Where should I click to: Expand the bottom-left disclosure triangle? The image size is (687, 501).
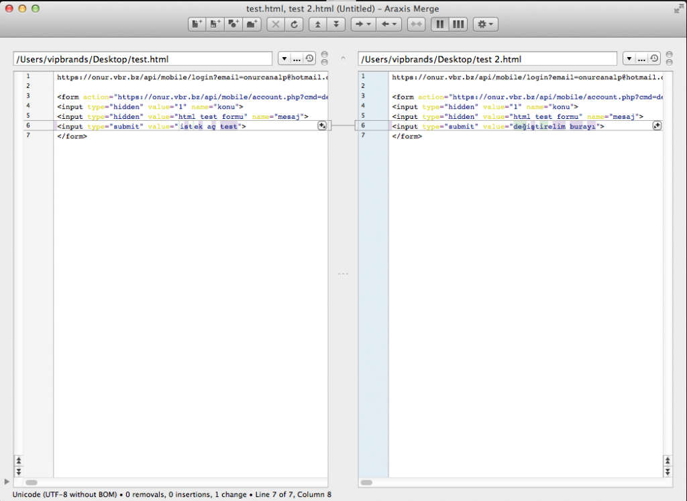(7, 482)
